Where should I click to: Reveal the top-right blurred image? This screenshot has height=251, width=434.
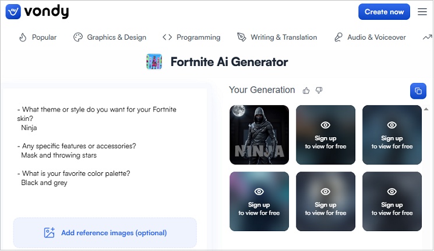(x=391, y=135)
